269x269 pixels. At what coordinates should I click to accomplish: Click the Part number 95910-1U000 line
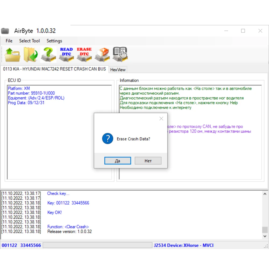[x=31, y=93]
